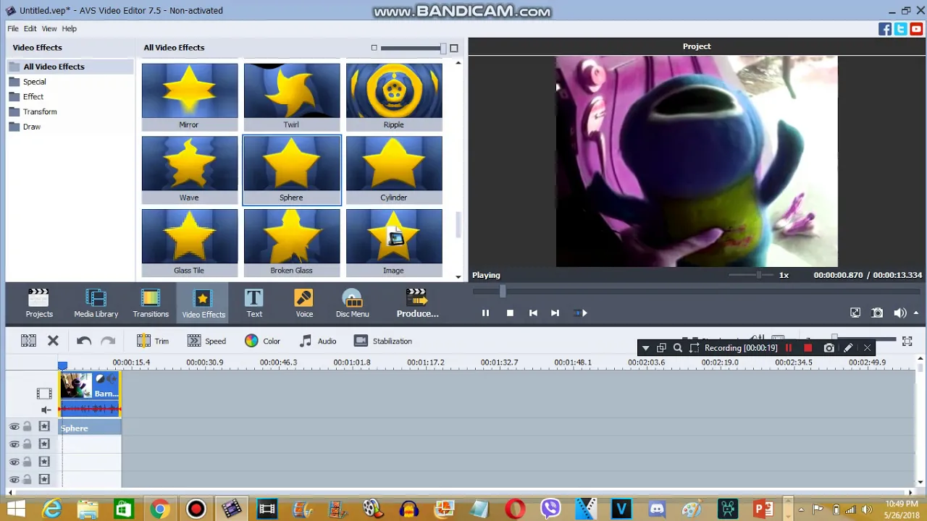The width and height of the screenshot is (927, 521).
Task: Select All Video Effects category
Action: (70, 67)
